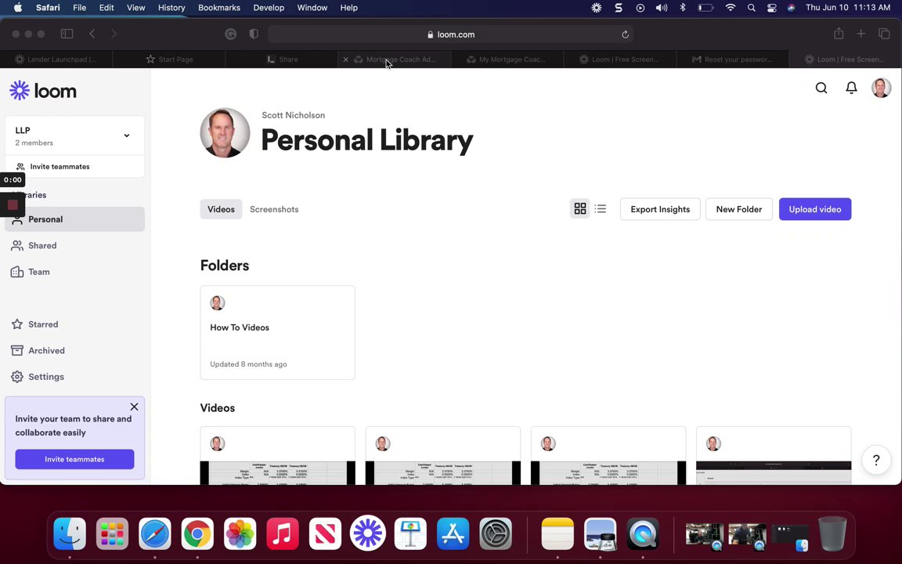Select the Screenshots tab

(x=274, y=209)
